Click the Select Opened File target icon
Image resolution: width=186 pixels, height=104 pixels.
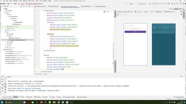[x=21, y=6]
